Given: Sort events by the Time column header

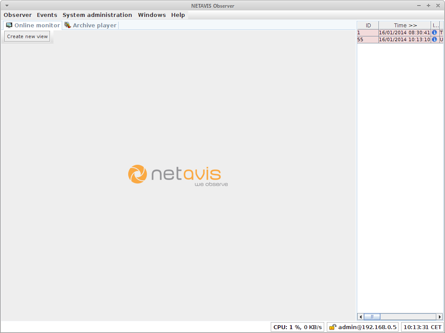Looking at the screenshot, I should [405, 26].
